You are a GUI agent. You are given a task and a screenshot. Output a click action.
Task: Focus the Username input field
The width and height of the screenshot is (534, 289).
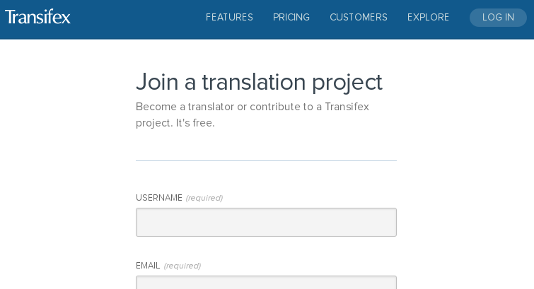266,222
